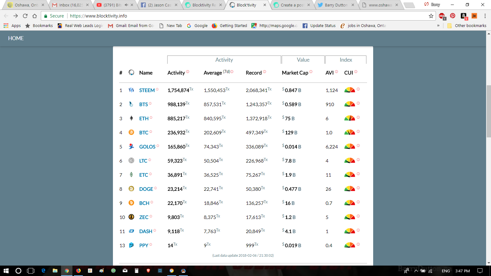Screen dimensions: 491x276
Task: Switch to the Oshawa tab
Action: click(26, 5)
